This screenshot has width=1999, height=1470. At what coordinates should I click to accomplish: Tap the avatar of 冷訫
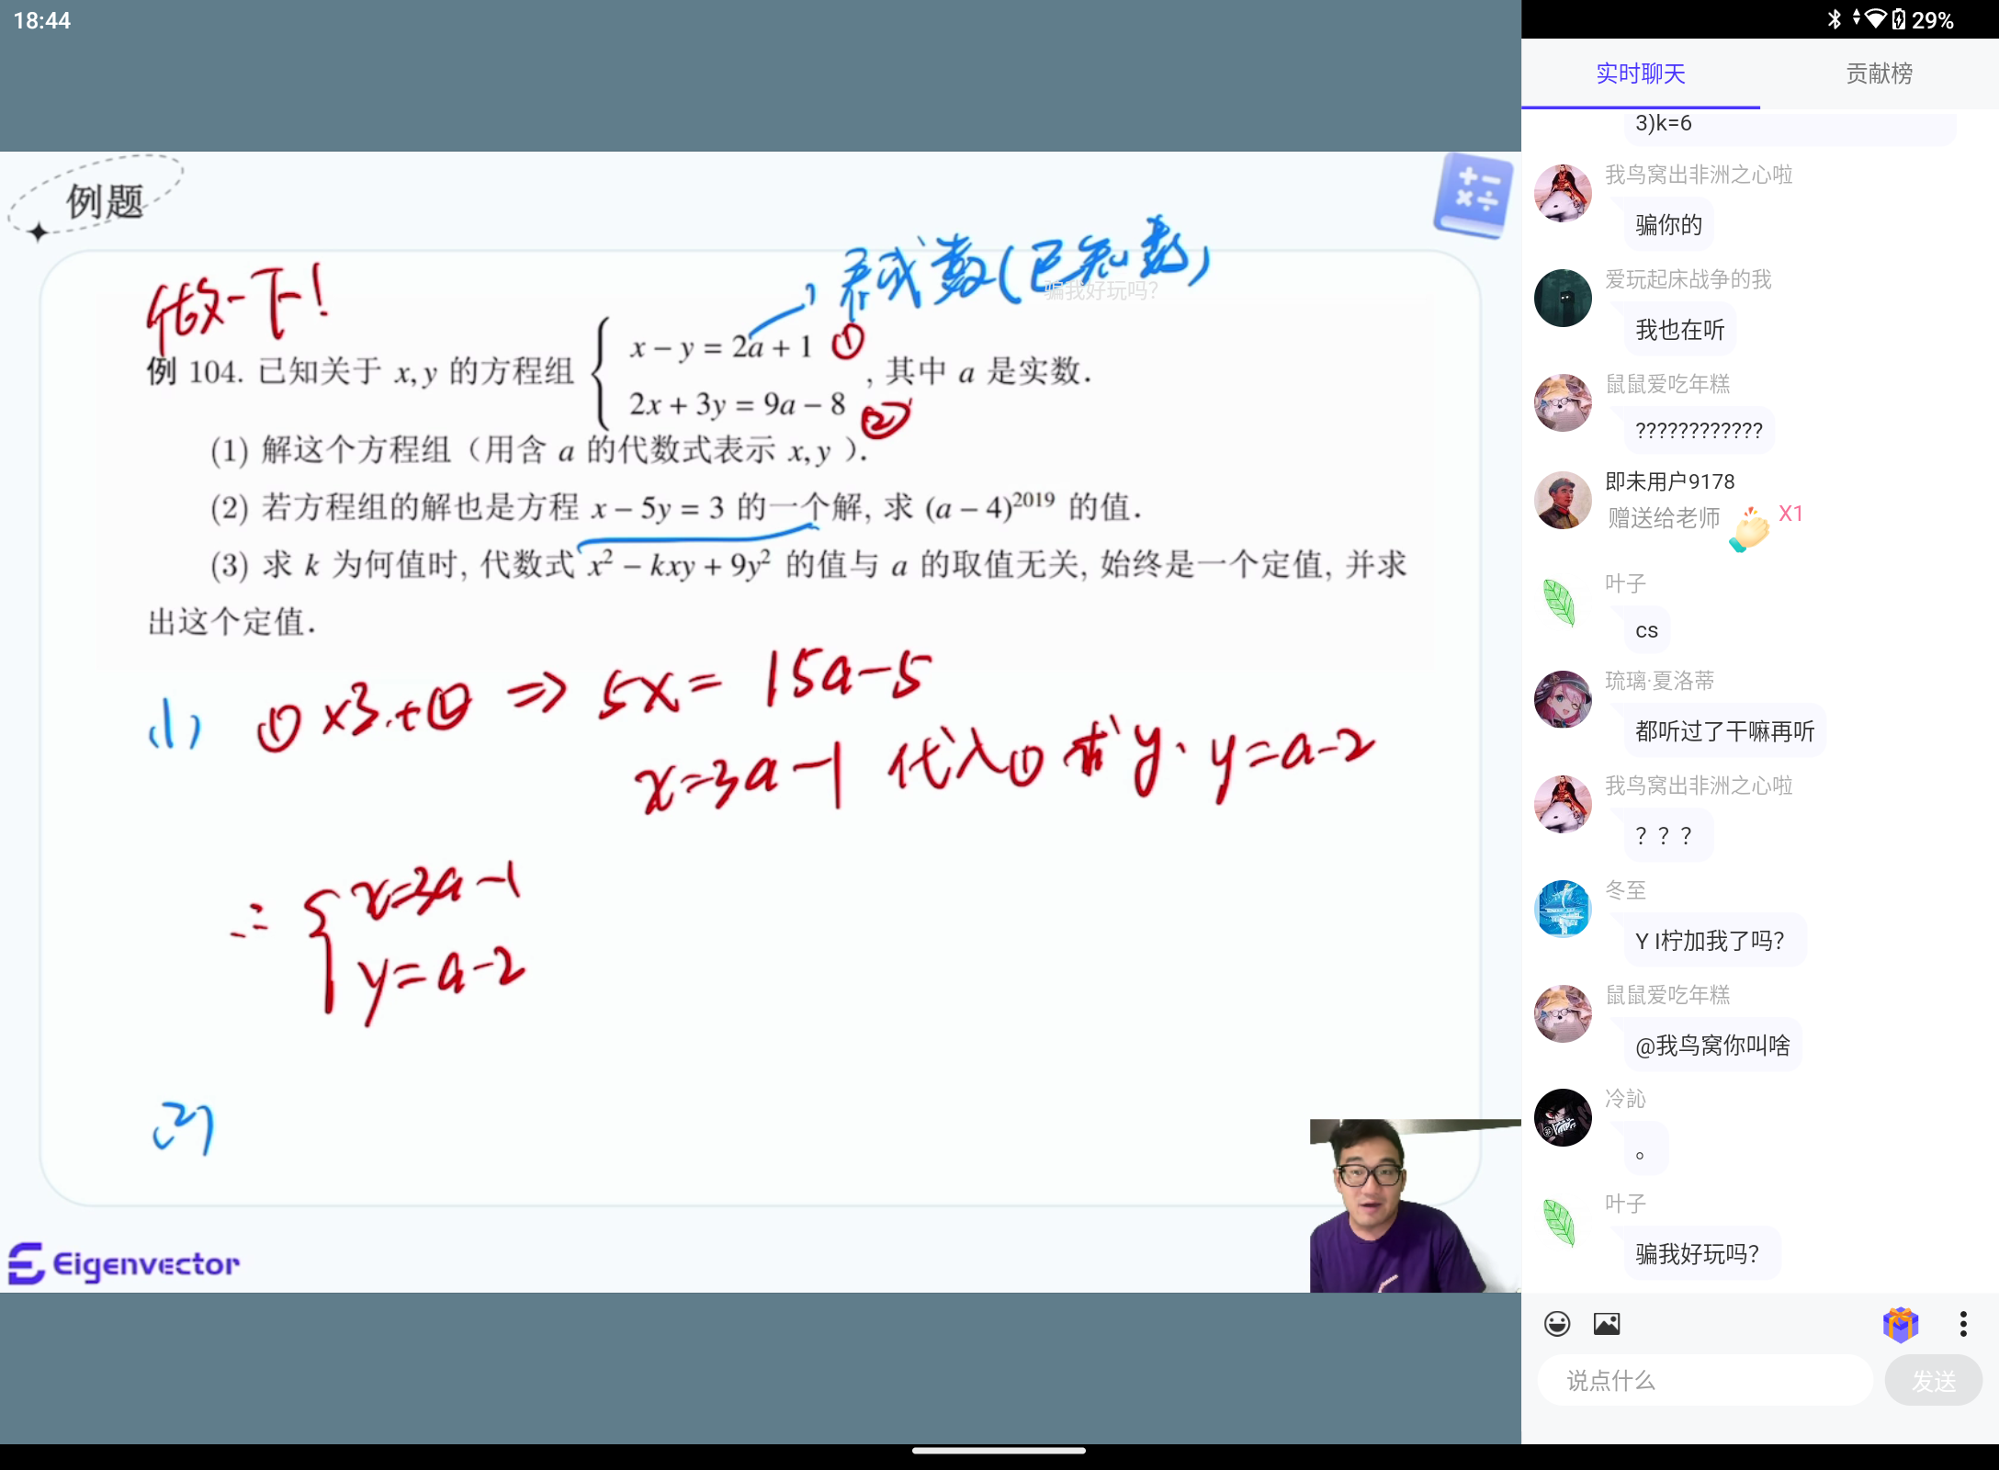(x=1563, y=1117)
